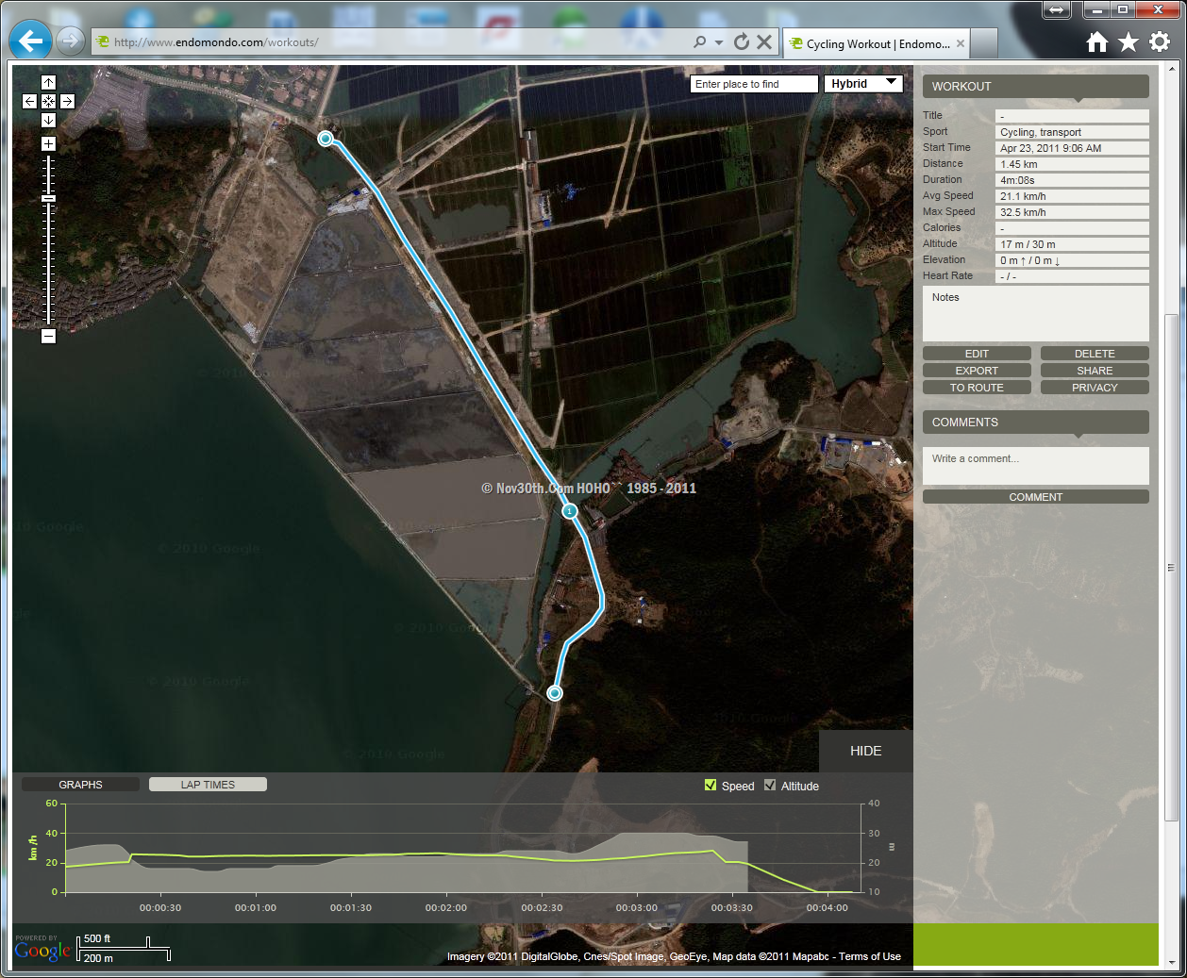Screen dimensions: 1187x978
Task: Click the Title value field
Action: coord(1072,116)
